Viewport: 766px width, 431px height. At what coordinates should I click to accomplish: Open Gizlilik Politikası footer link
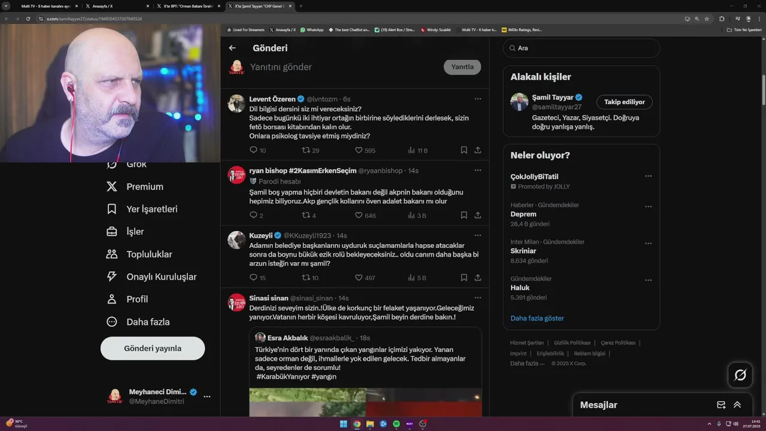coord(572,343)
